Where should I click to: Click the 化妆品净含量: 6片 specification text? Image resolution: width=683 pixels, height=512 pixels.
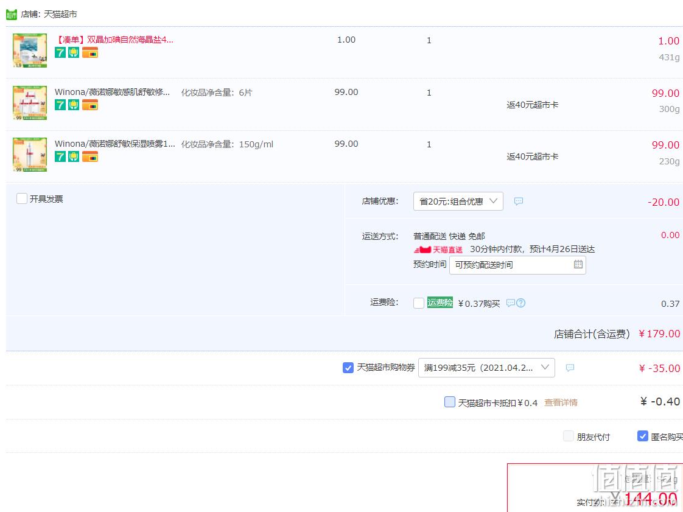point(217,93)
